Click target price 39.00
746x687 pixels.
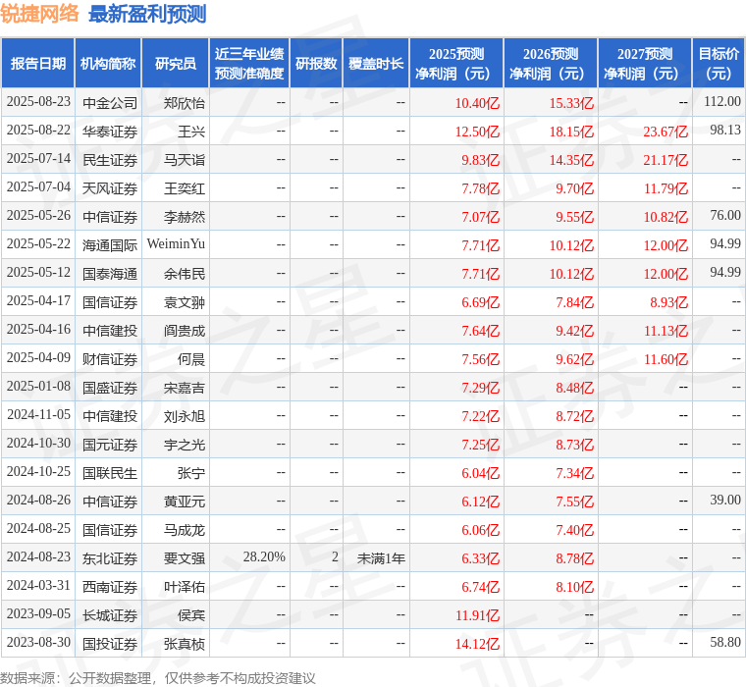click(x=725, y=500)
